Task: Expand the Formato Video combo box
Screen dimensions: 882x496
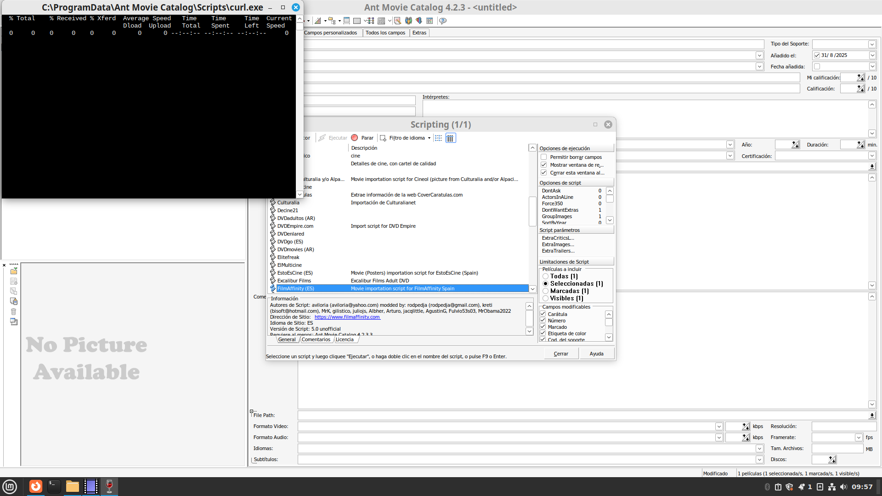Action: [719, 427]
